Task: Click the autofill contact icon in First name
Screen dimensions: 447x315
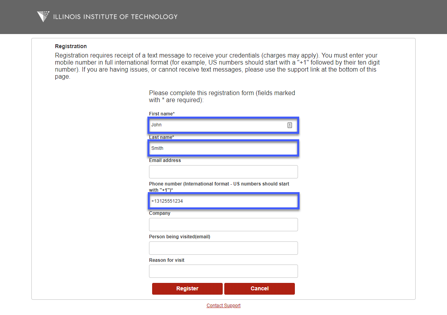Action: click(290, 125)
